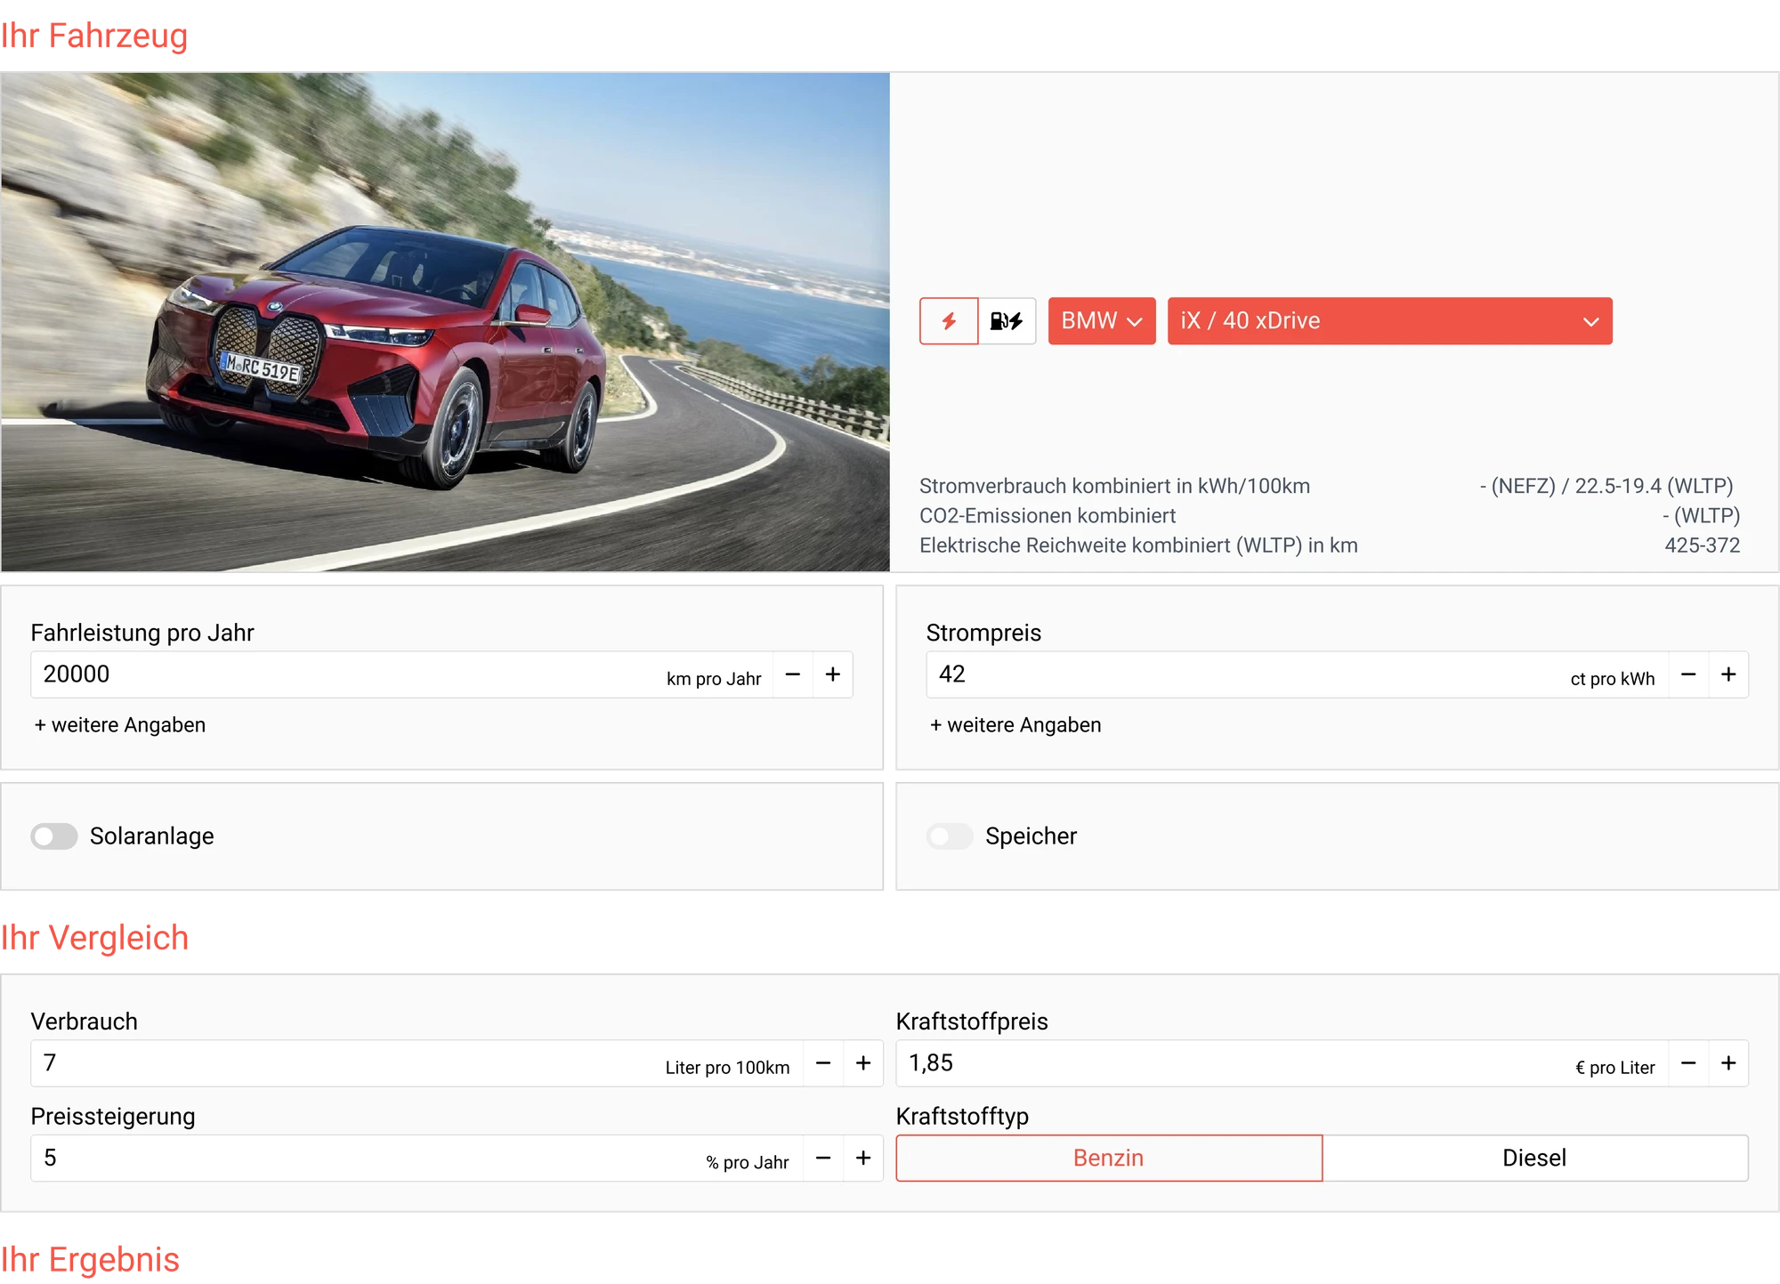The image size is (1780, 1284).
Task: Select the plug-in hybrid vehicle type icon
Action: pyautogui.click(x=1007, y=321)
